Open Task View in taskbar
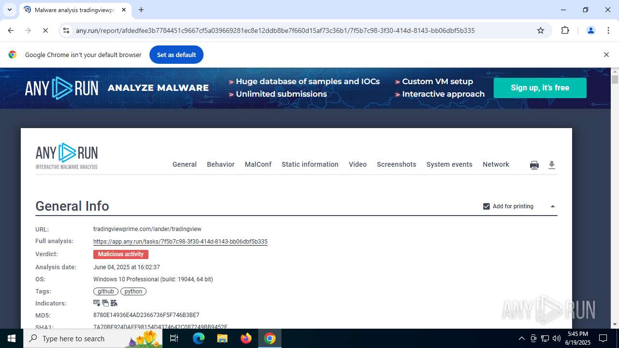Screen dimensions: 619x348 (x=174, y=338)
